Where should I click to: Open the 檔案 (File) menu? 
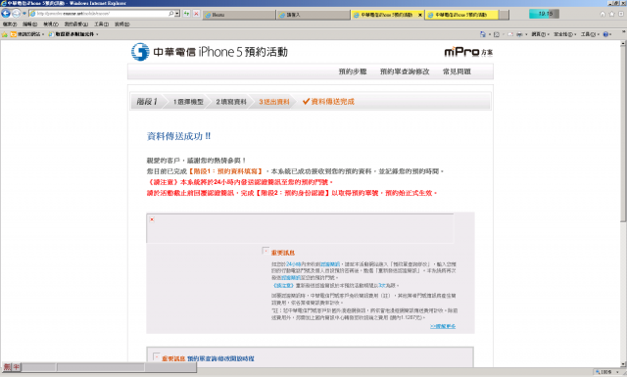pyautogui.click(x=10, y=24)
